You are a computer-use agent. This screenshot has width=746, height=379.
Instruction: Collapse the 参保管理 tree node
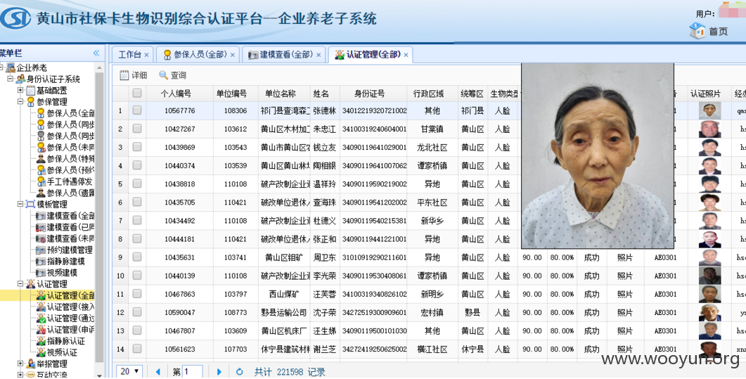pos(20,102)
